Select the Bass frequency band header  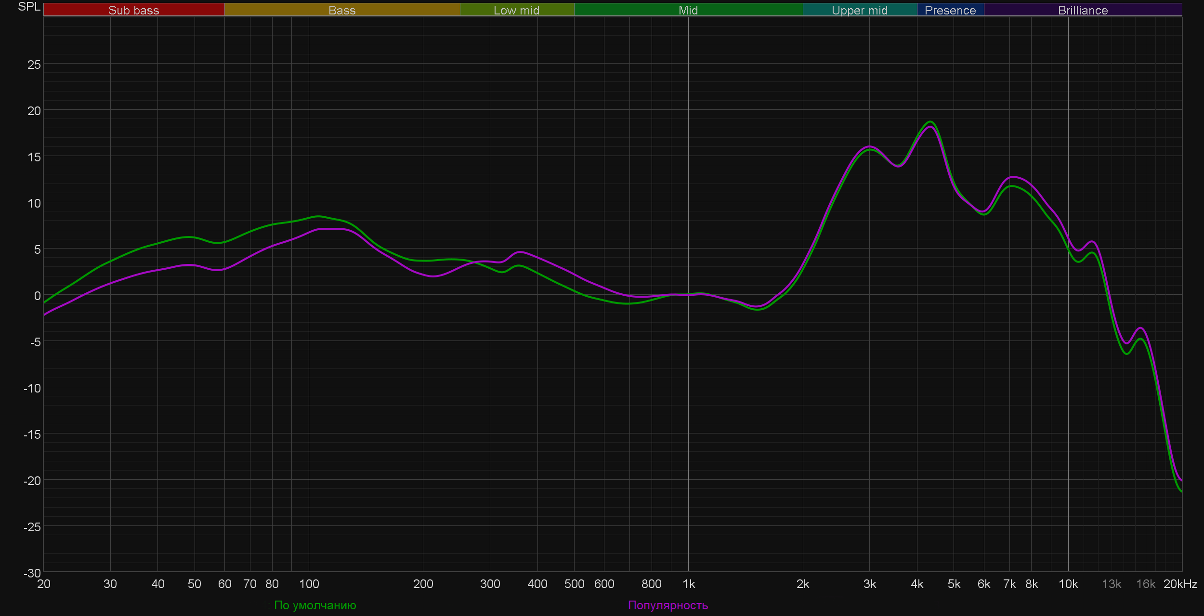[342, 10]
